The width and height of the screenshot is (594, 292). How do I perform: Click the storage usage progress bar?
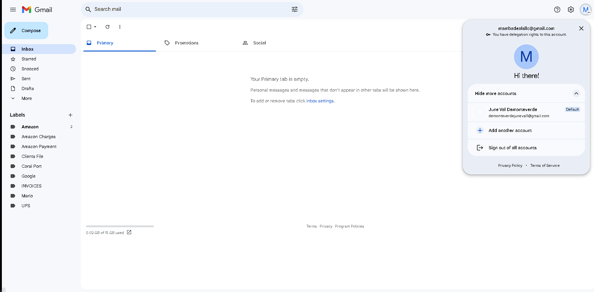click(x=120, y=226)
